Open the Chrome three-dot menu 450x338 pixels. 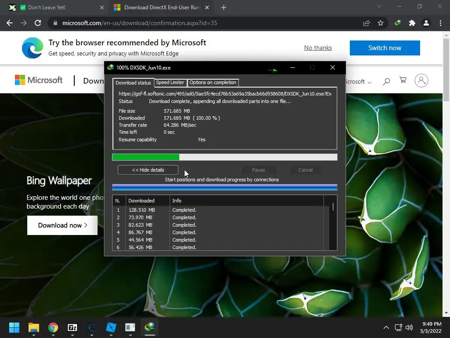[x=440, y=23]
